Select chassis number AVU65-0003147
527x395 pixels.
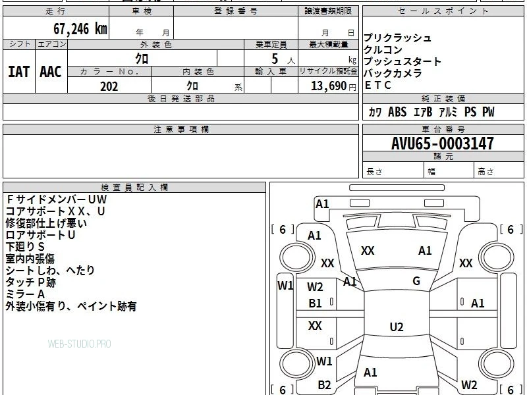[443, 144]
